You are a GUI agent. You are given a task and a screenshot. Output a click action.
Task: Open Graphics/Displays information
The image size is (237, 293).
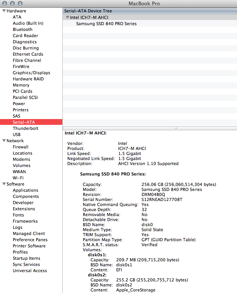pos(31,73)
